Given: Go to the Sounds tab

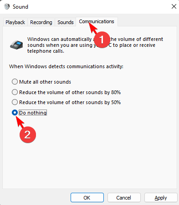Looking at the screenshot, I should click(x=66, y=22).
